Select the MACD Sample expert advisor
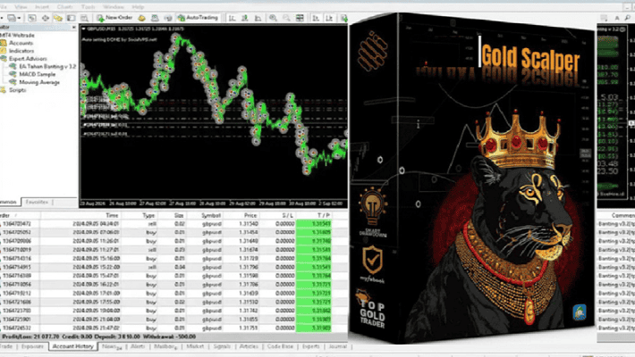 point(38,74)
